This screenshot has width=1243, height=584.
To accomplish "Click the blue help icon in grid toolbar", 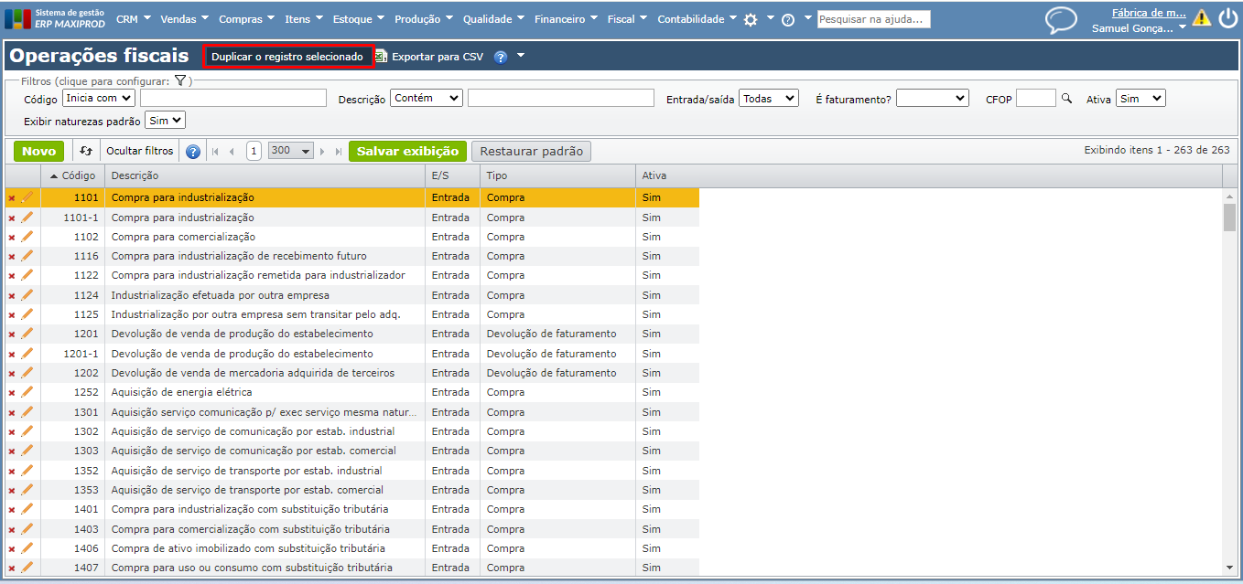I will [x=193, y=152].
